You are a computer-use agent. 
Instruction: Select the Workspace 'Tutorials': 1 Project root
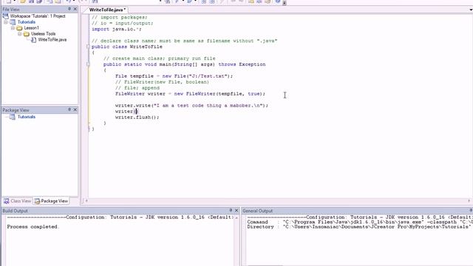[38, 16]
